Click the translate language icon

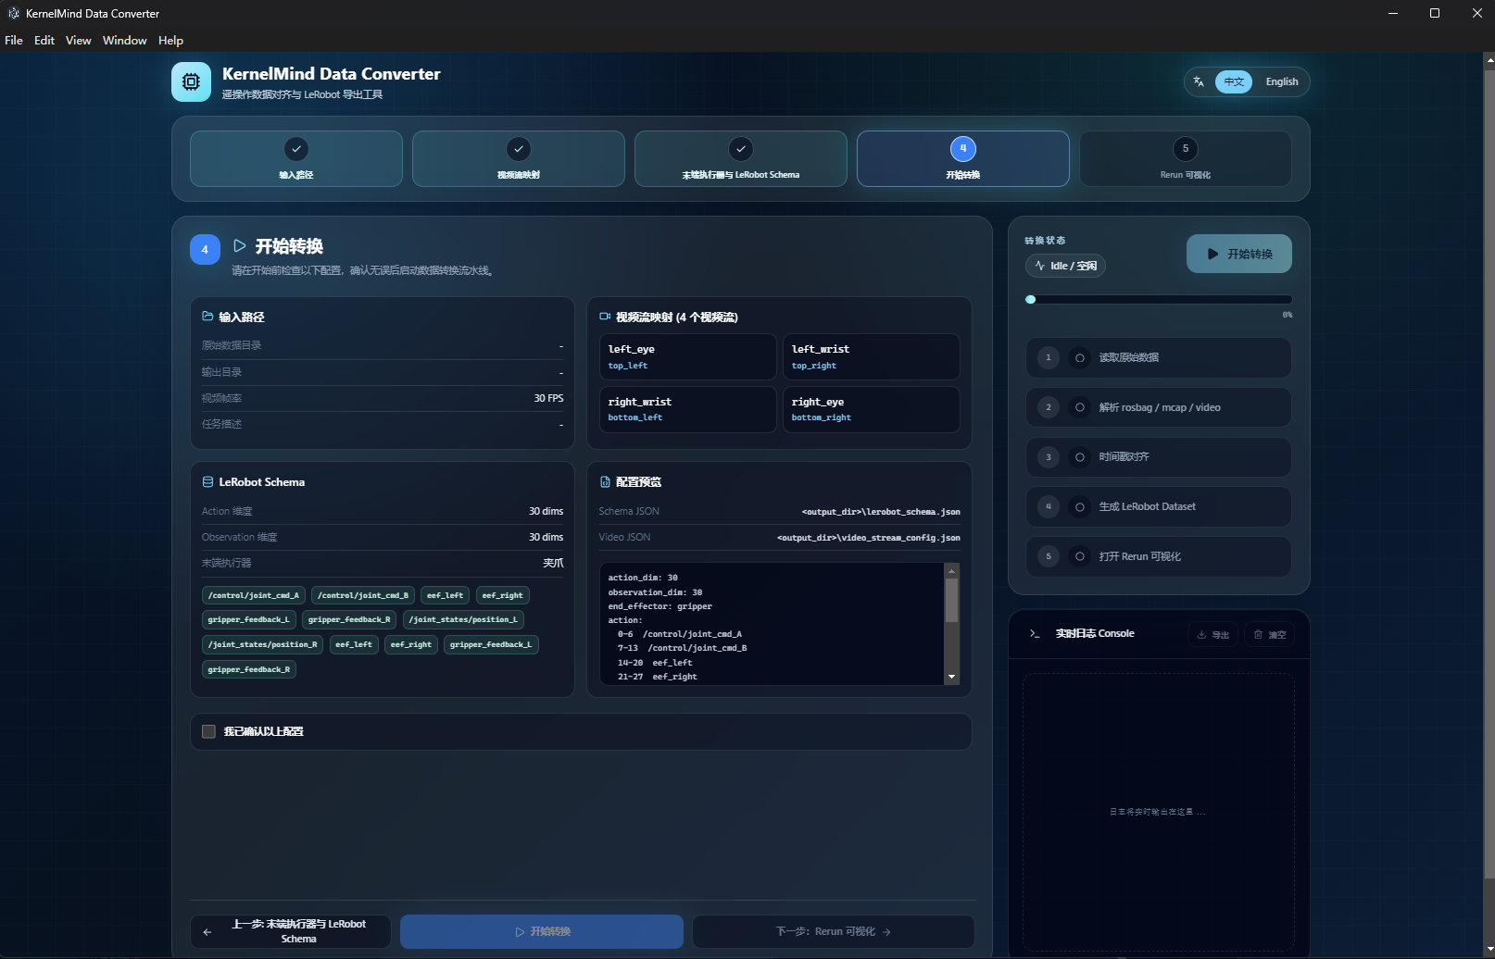click(x=1199, y=81)
